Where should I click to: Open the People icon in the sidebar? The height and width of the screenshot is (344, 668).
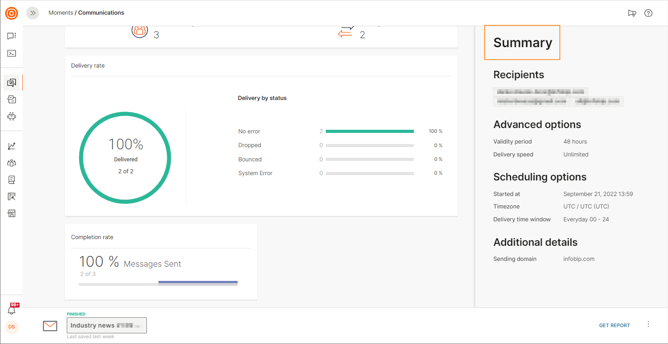[x=12, y=163]
